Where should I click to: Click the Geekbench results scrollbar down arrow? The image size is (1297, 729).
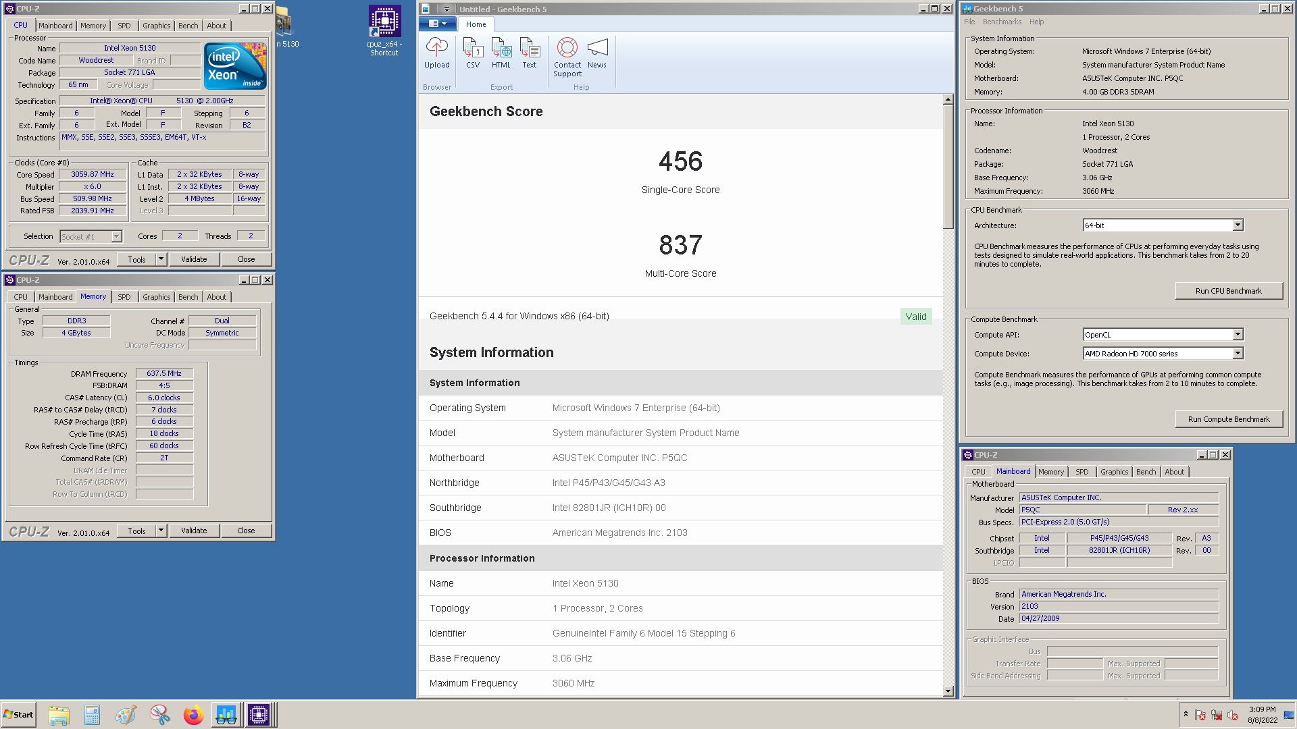(x=948, y=691)
